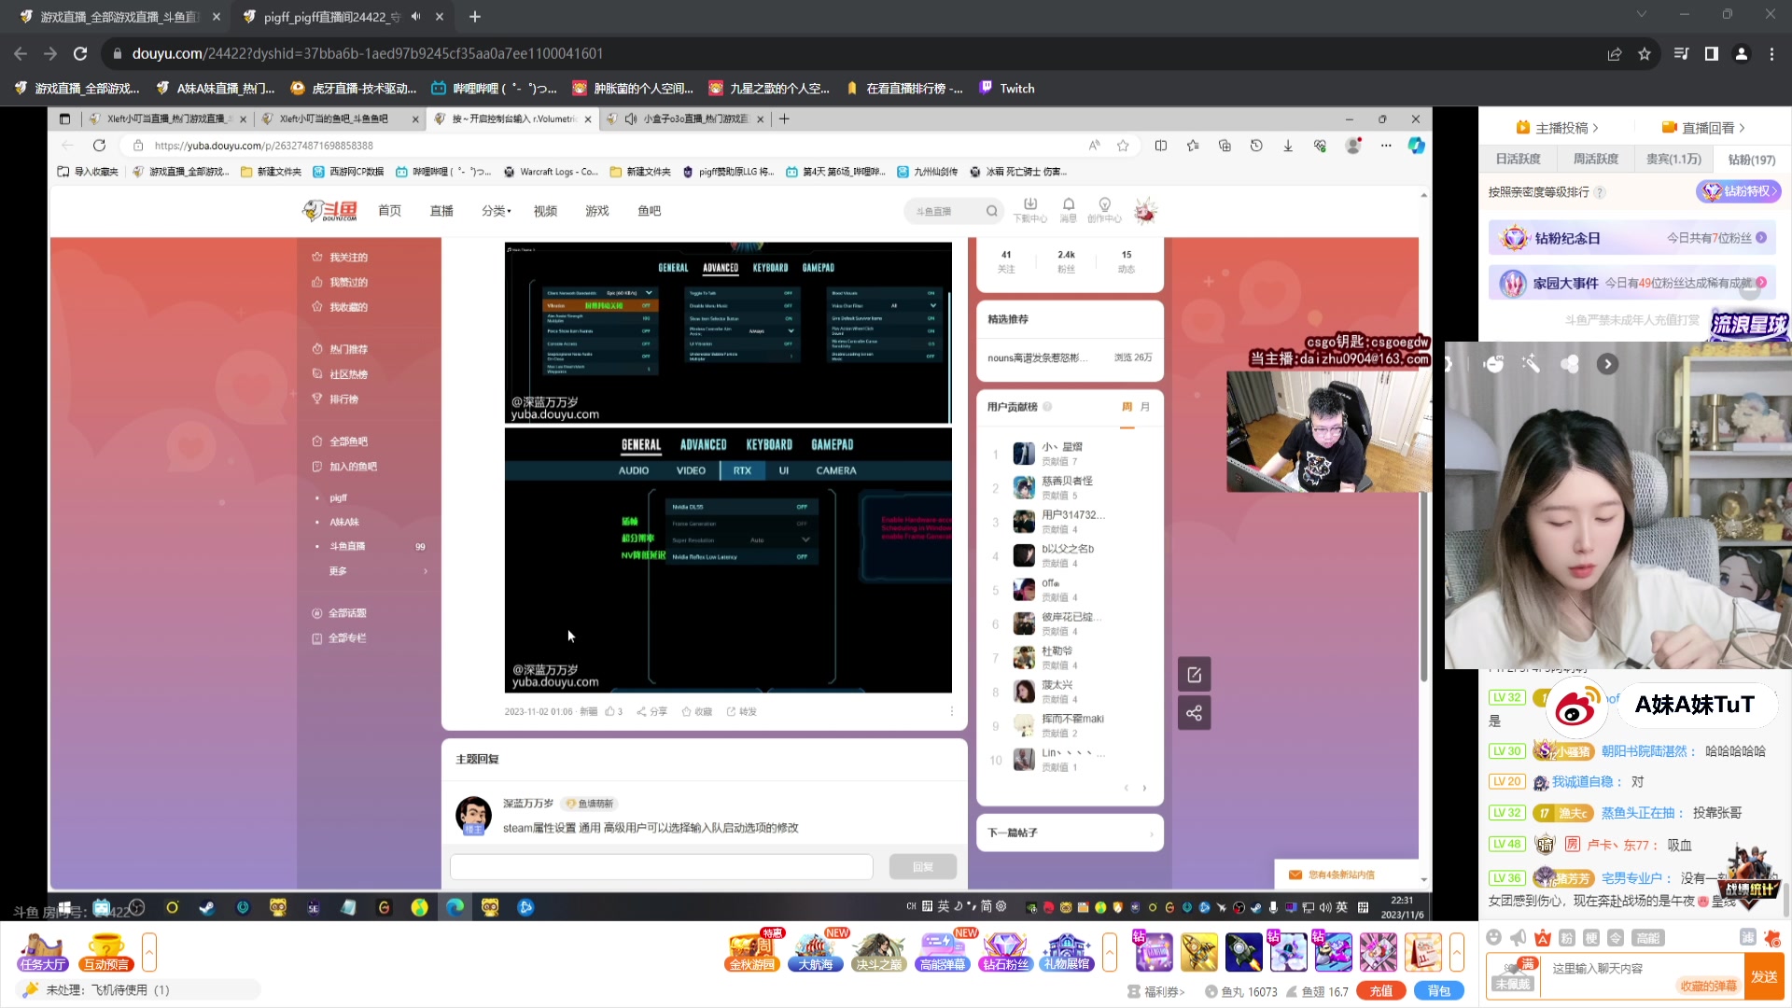
Task: Click the weibo icon in chat panel
Action: (x=1575, y=709)
